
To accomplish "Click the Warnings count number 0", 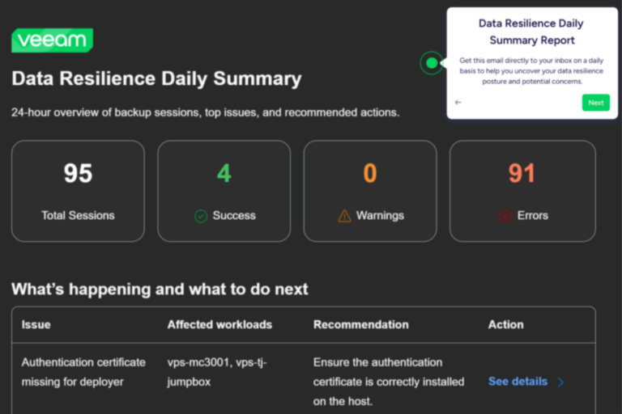I will click(x=370, y=173).
